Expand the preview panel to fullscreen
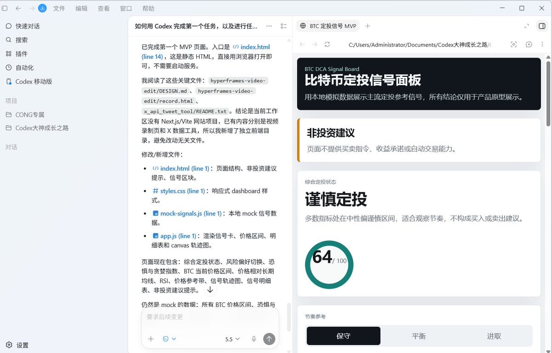Viewport: 552px width, 353px height. tap(527, 26)
